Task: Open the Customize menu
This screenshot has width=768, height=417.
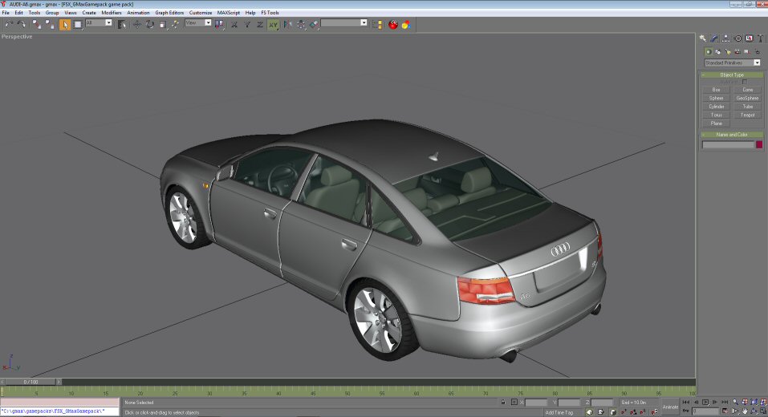Action: (x=201, y=13)
